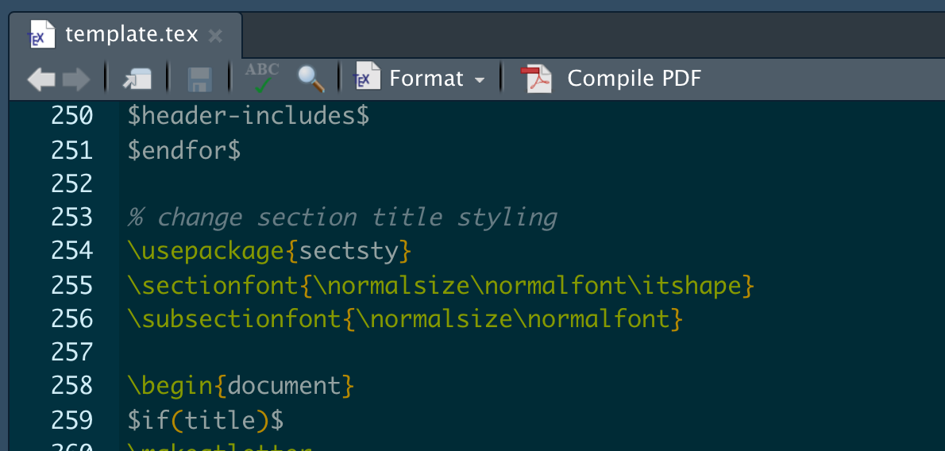Place cursor in $endfor$ line
Screen dimensions: 945x451
coord(183,150)
